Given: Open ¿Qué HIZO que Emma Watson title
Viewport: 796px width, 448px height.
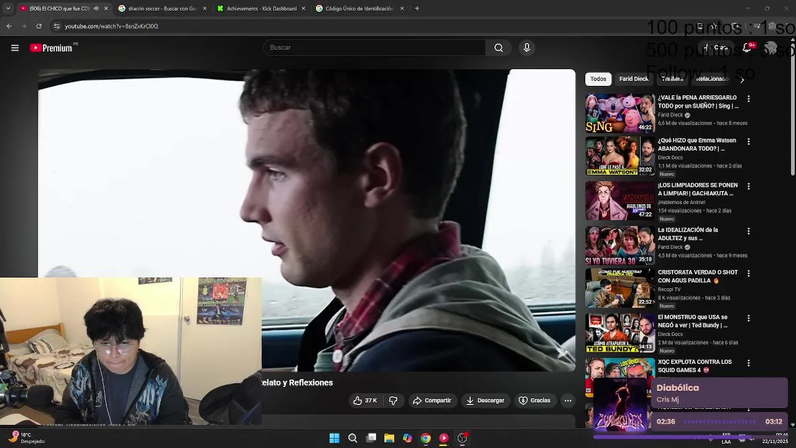Looking at the screenshot, I should [697, 144].
